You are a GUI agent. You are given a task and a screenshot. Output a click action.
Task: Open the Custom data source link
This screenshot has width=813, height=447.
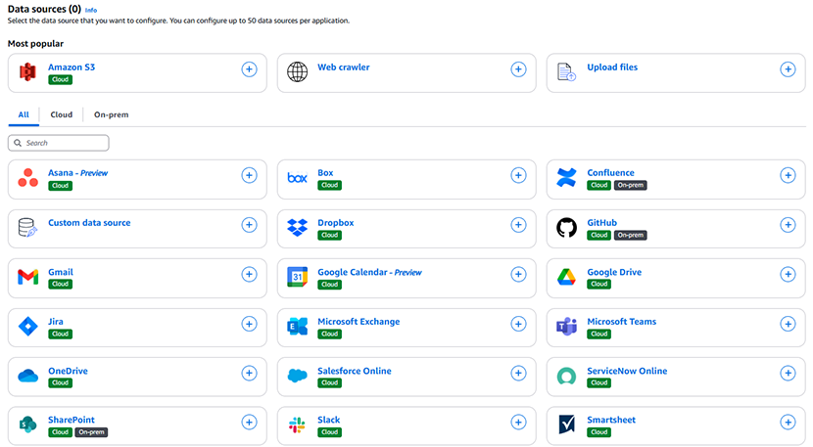(x=89, y=223)
